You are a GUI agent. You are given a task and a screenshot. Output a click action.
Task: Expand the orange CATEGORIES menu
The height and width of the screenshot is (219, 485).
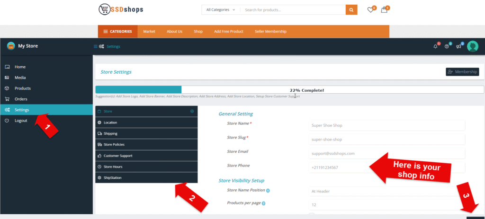click(117, 31)
